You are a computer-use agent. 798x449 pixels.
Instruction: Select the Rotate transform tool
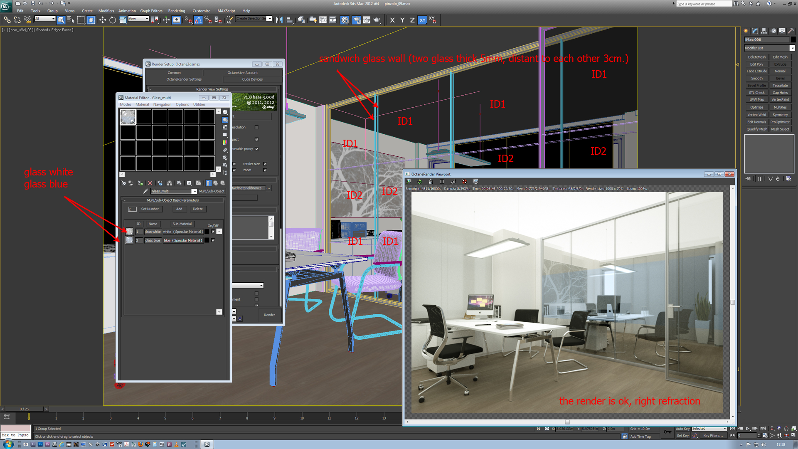113,20
